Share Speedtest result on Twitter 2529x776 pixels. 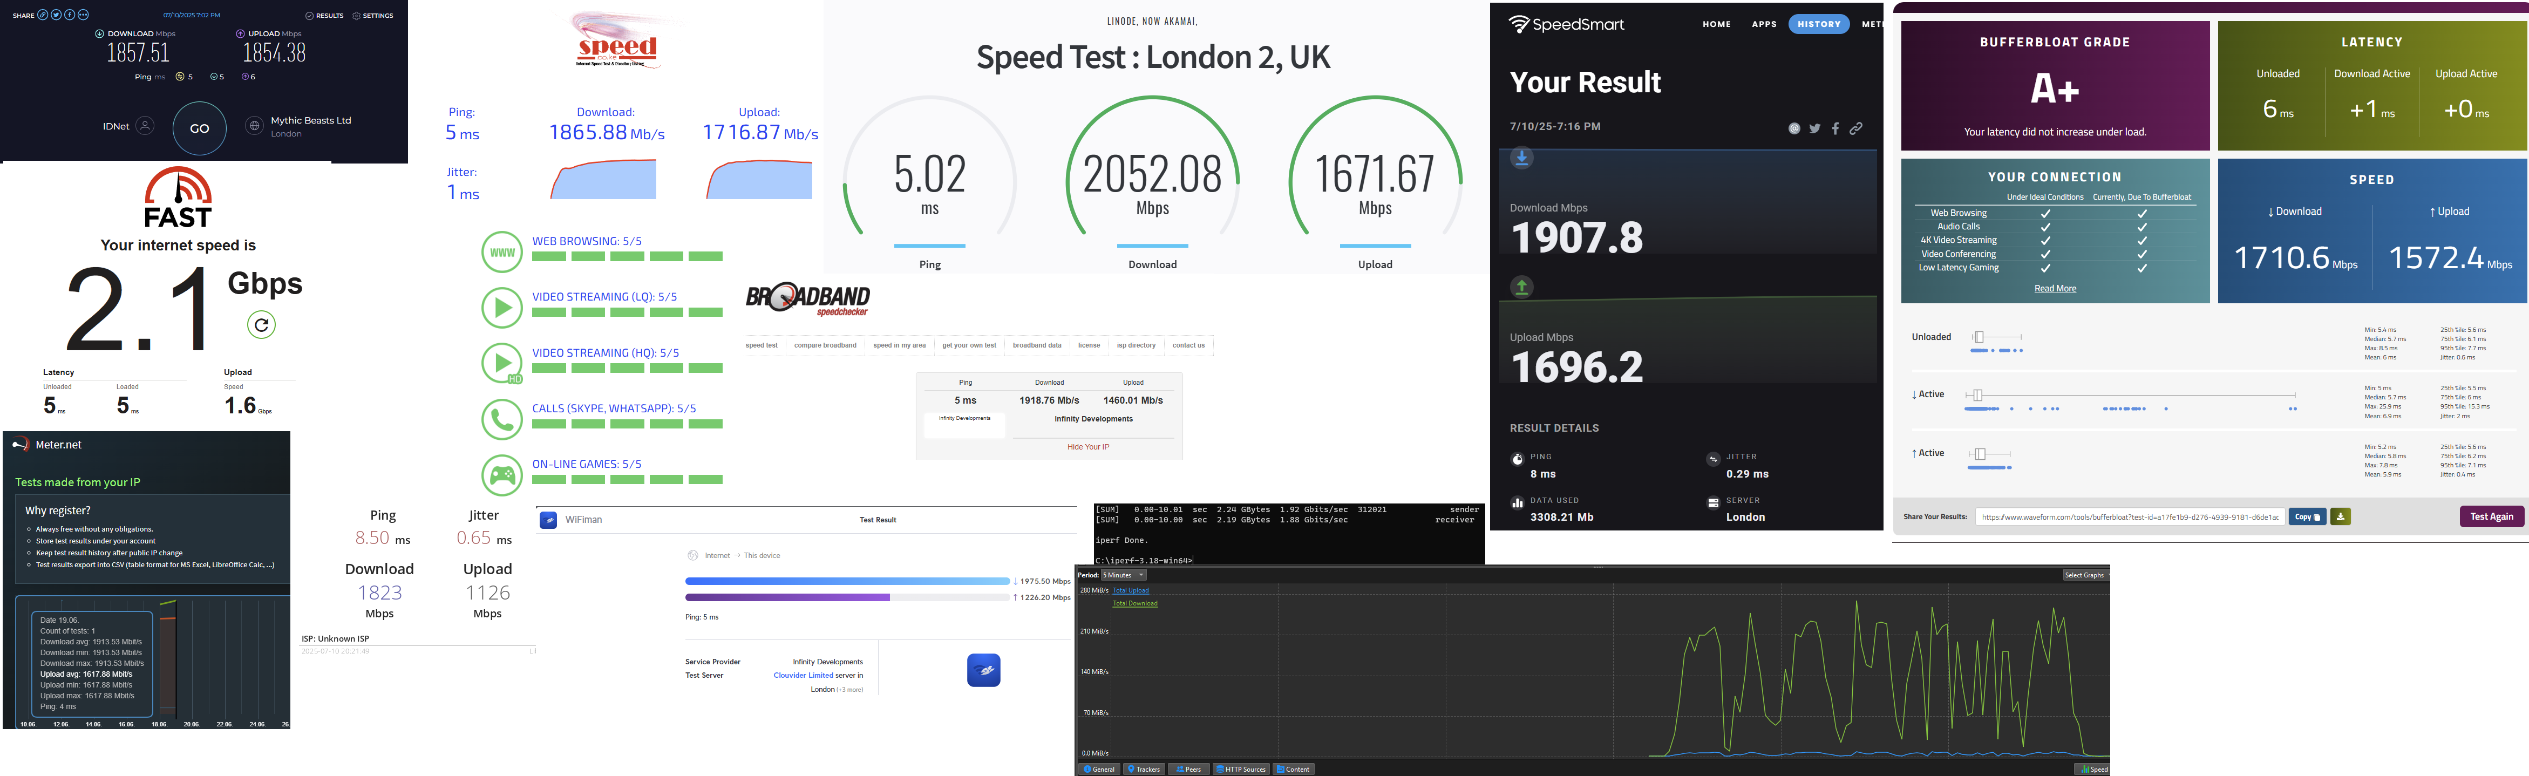click(x=56, y=15)
